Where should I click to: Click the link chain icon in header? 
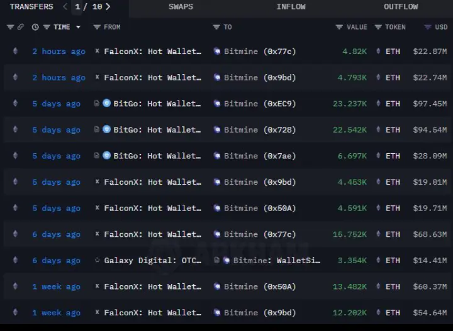(x=21, y=27)
